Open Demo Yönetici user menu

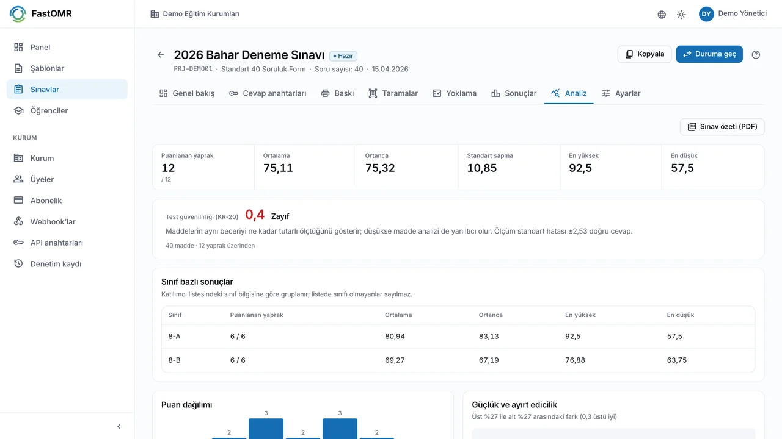(x=733, y=14)
